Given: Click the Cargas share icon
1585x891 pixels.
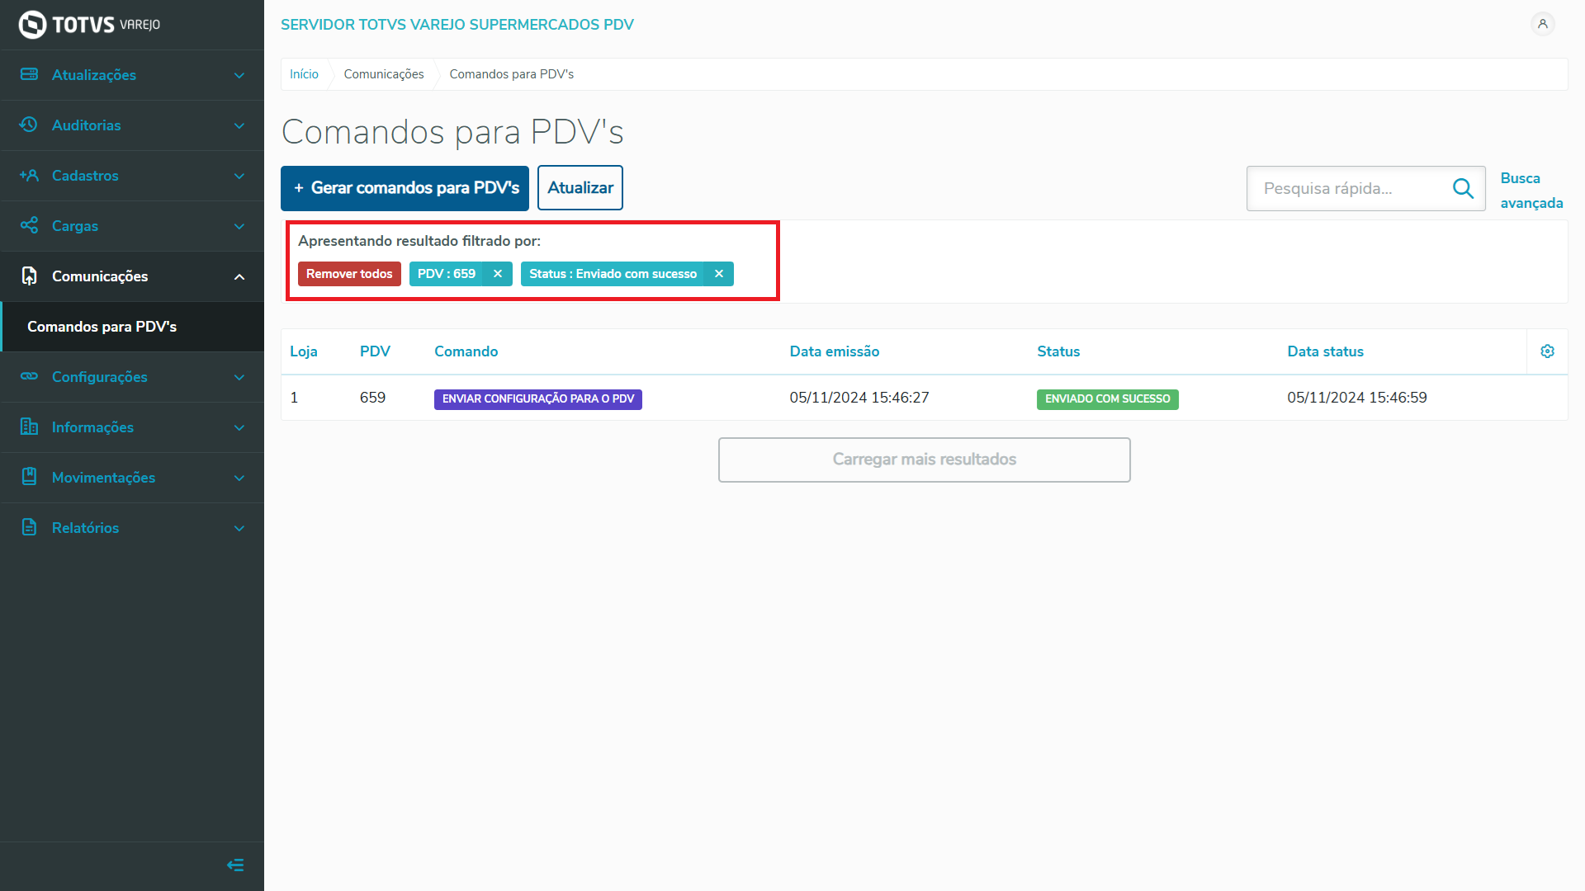Looking at the screenshot, I should click(x=29, y=225).
